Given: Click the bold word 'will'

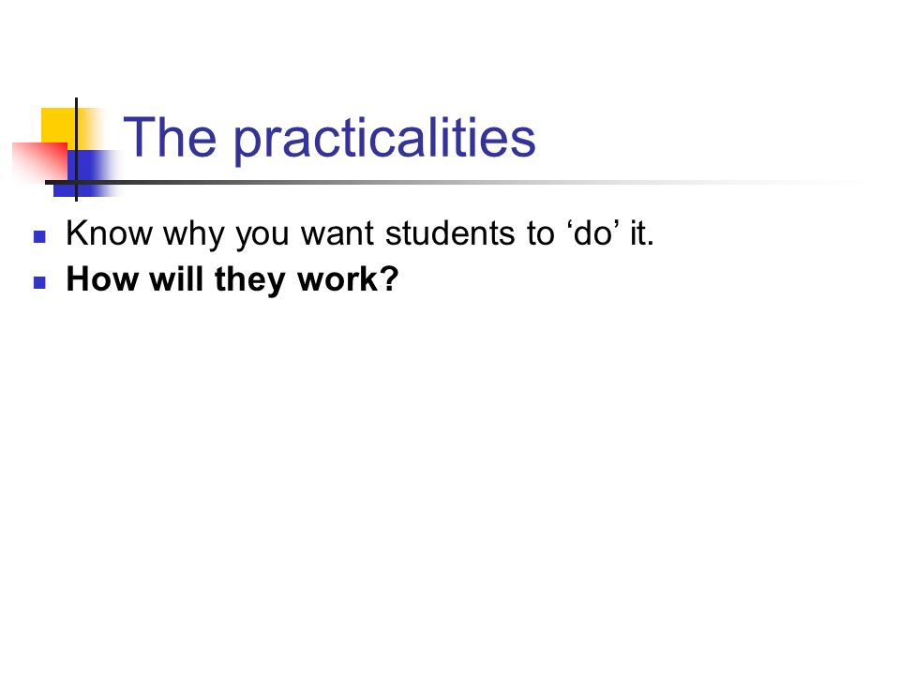Looking at the screenshot, I should click(x=177, y=279).
